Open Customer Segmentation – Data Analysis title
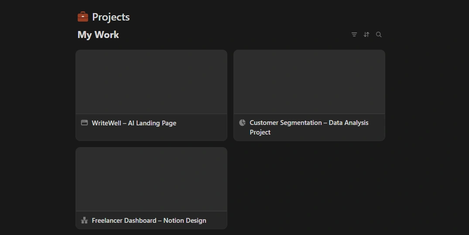This screenshot has height=235, width=469. tap(309, 123)
